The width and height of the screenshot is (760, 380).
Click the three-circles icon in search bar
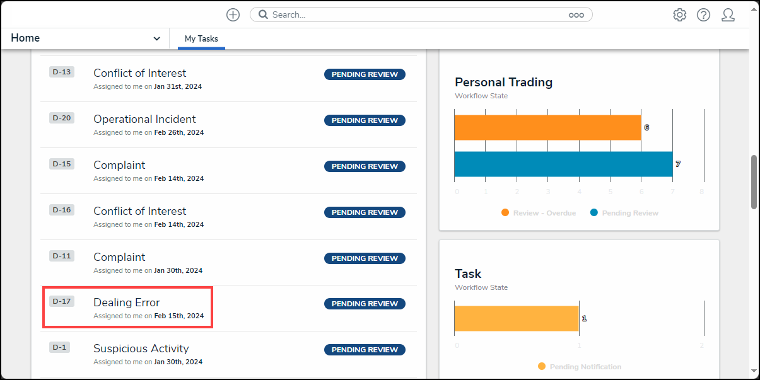click(x=576, y=15)
